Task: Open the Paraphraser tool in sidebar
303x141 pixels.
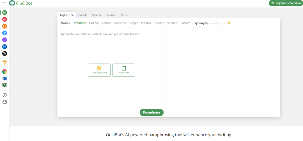Action: (5, 13)
